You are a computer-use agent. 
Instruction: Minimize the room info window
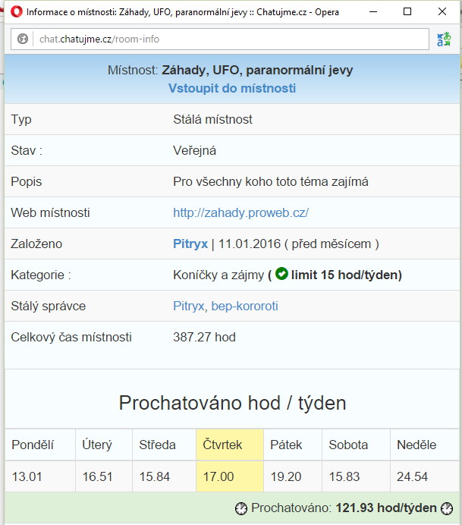point(372,11)
